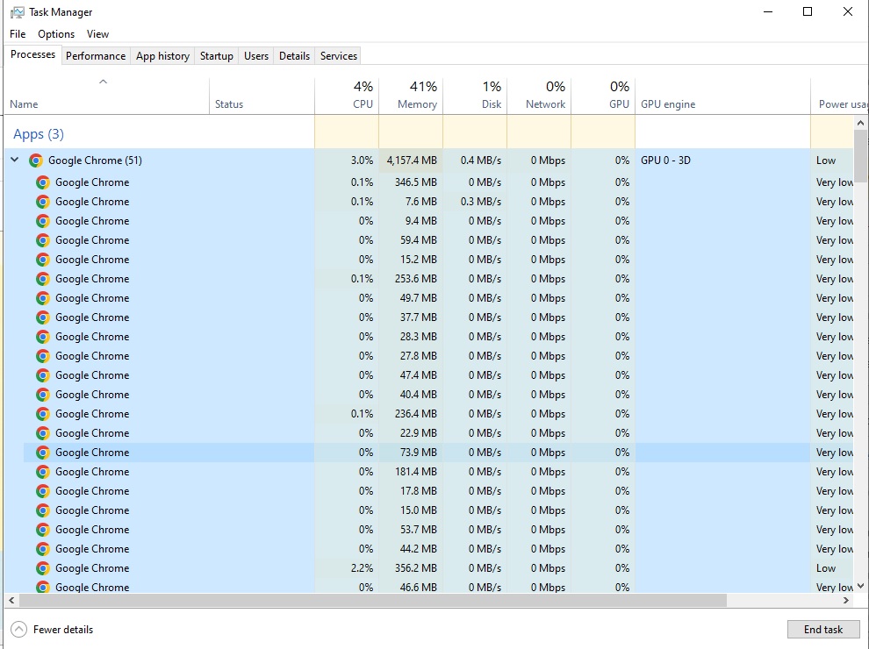Collapse the Google Chrome (51) process group
Screen dimensions: 869x649
15,160
